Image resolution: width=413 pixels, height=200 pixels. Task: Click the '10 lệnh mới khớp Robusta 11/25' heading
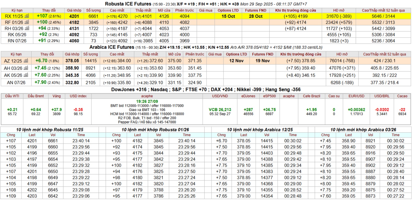click(x=50, y=130)
